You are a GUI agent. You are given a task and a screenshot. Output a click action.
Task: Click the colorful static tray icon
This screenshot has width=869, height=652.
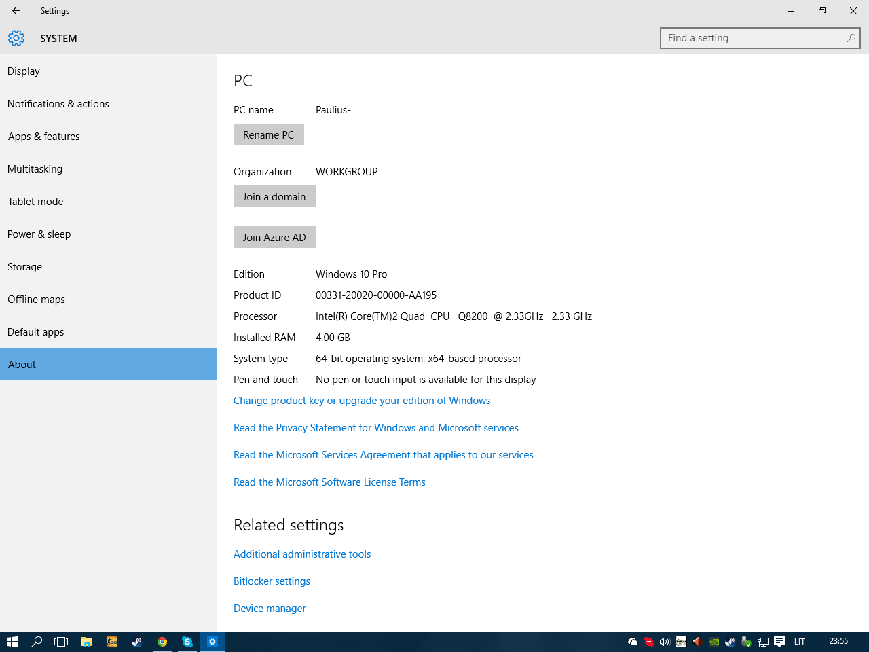pyautogui.click(x=681, y=642)
